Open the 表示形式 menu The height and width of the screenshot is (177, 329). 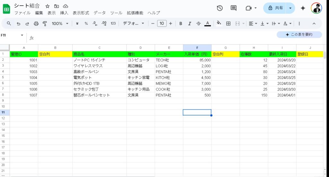[81, 13]
